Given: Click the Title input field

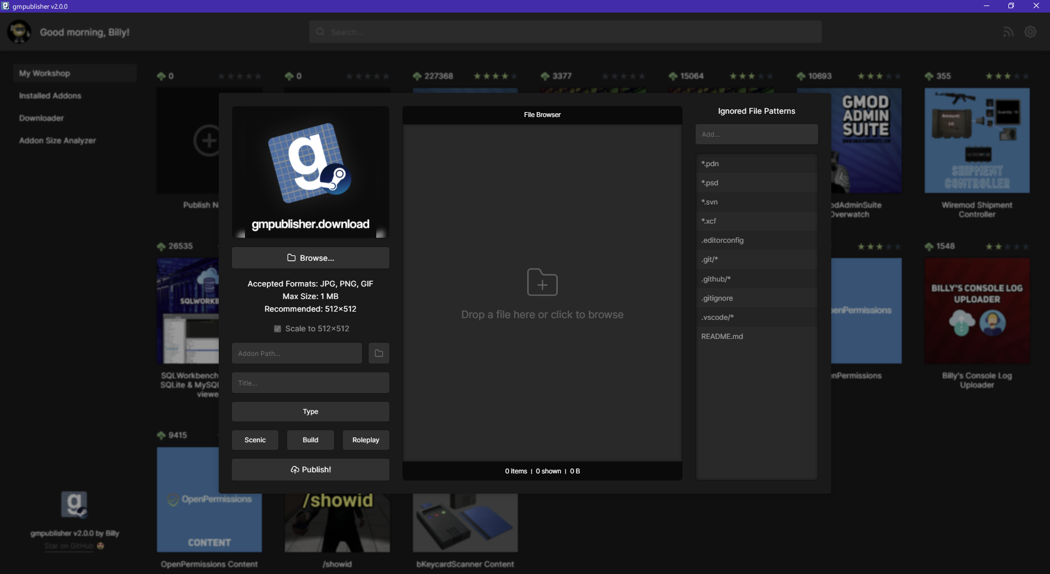Looking at the screenshot, I should [x=310, y=383].
